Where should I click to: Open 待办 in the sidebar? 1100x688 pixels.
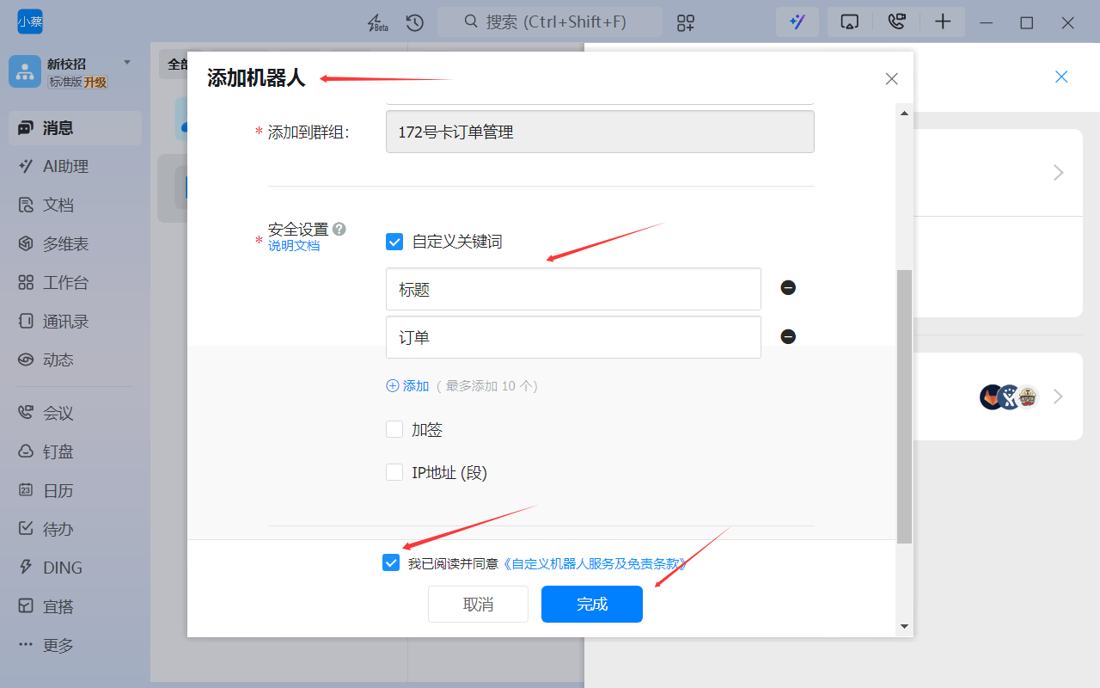point(75,530)
